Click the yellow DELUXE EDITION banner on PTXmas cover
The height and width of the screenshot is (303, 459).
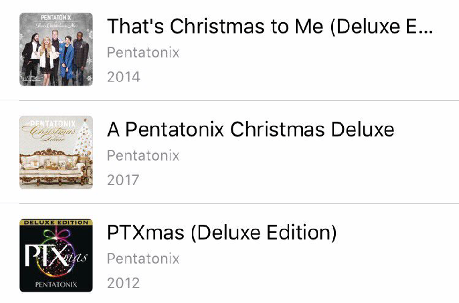56,222
